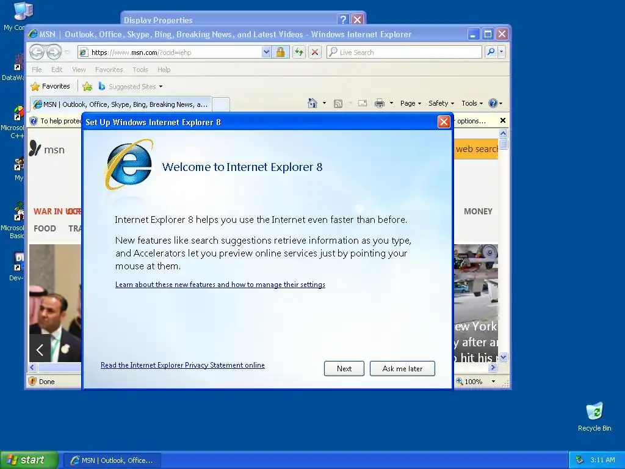Viewport: 625px width, 469px height.
Task: Click the previous slide arrow on MSN carousel
Action: point(40,350)
